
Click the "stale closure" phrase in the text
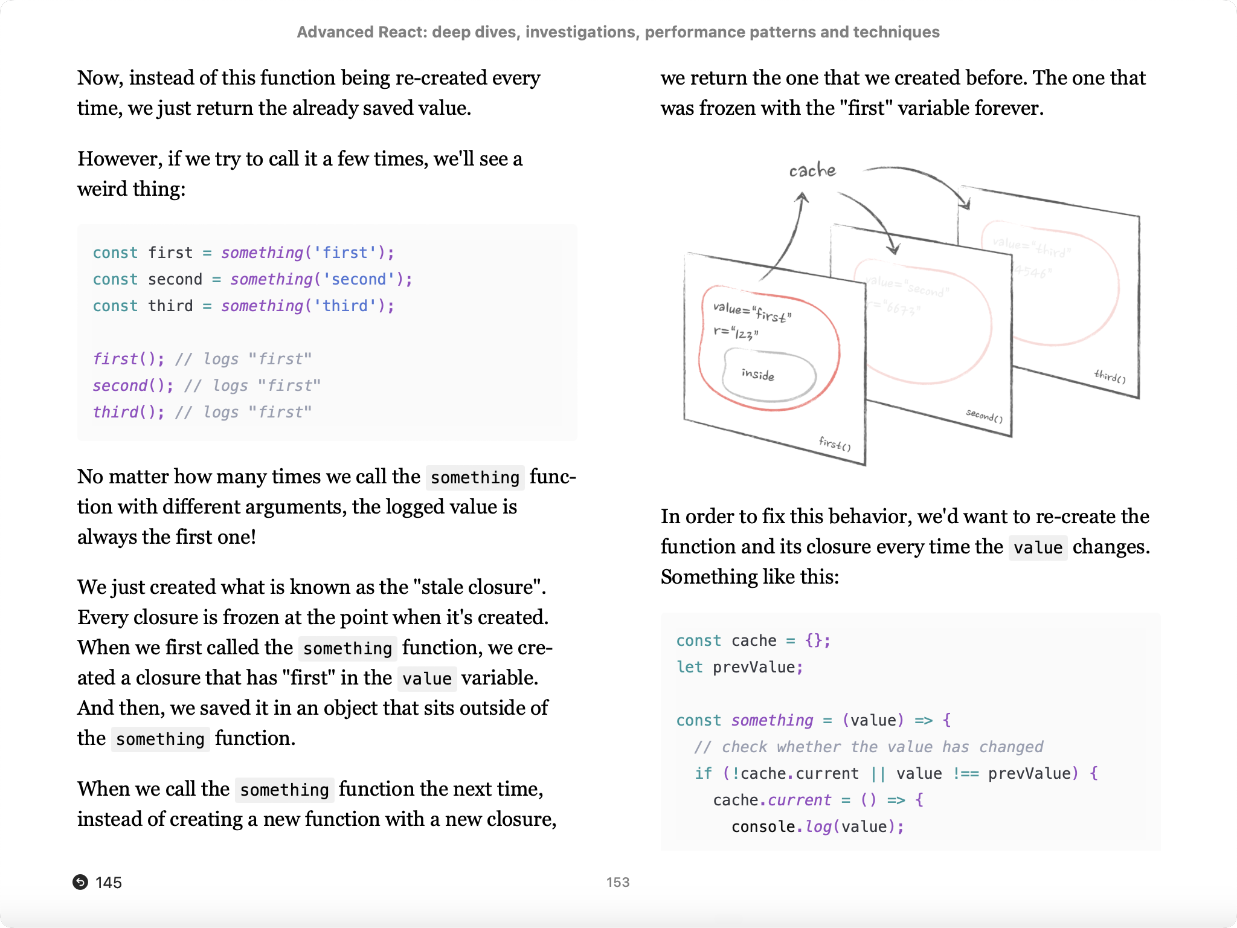(479, 587)
